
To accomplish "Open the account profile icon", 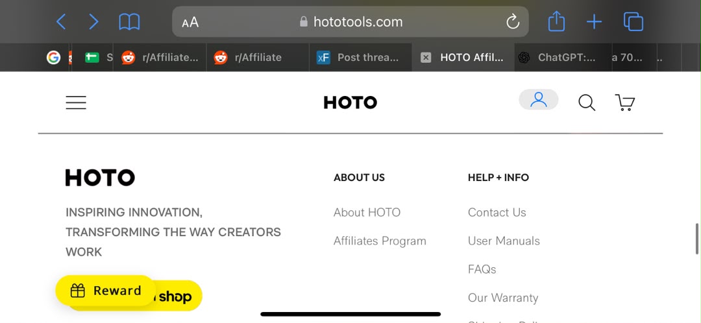I will point(538,100).
